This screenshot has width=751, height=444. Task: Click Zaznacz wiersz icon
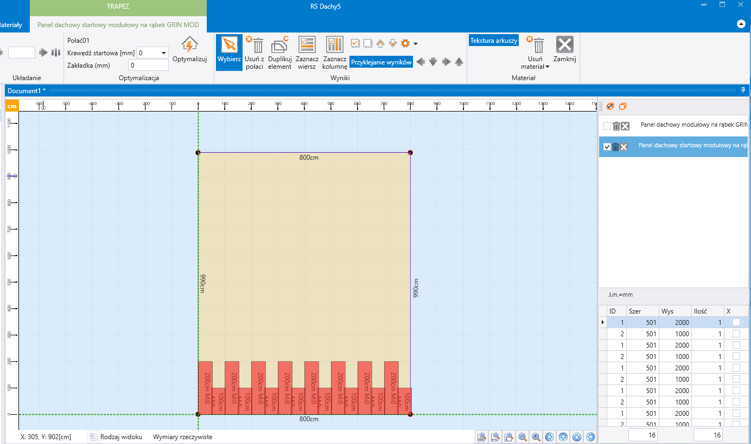click(307, 45)
